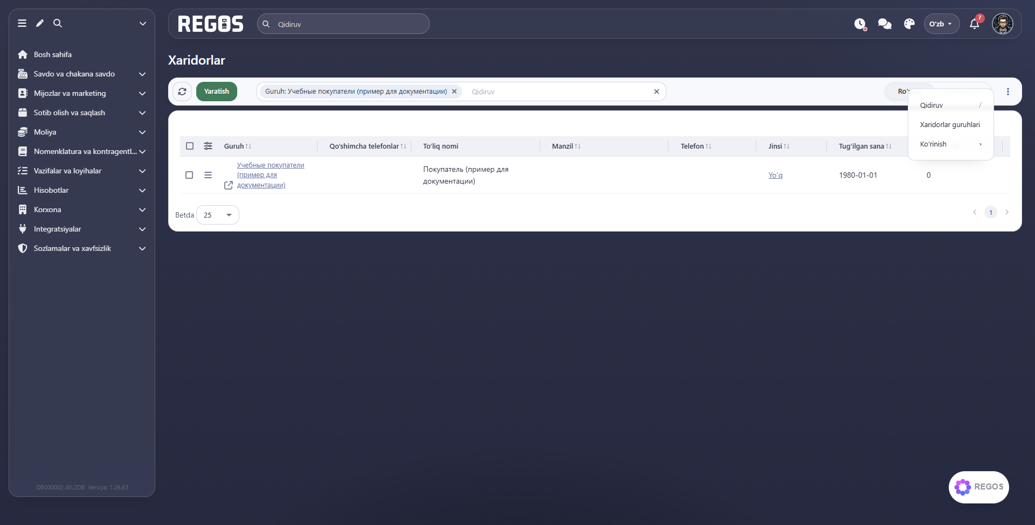
Task: Open the Учебные покупатели group link
Action: coord(271,175)
